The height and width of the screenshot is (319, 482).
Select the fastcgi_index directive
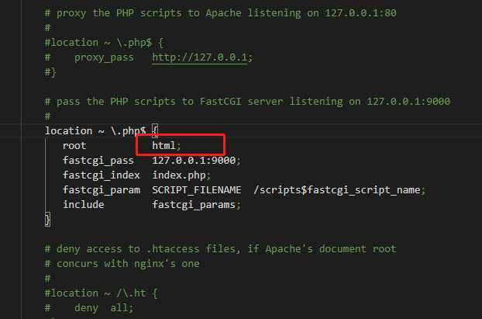(102, 175)
